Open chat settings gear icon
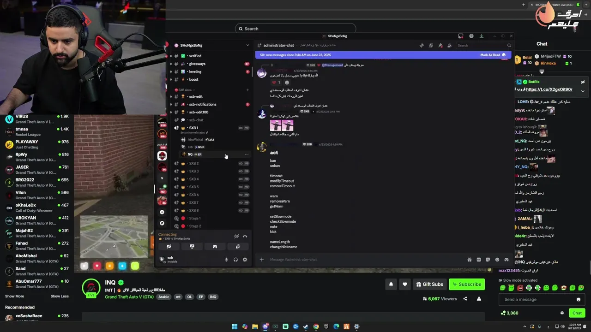 [x=562, y=313]
